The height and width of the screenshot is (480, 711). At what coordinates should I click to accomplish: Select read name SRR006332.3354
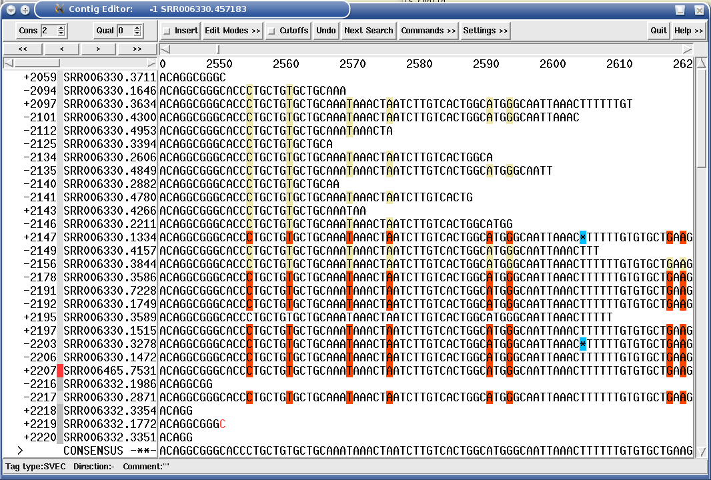(x=110, y=411)
